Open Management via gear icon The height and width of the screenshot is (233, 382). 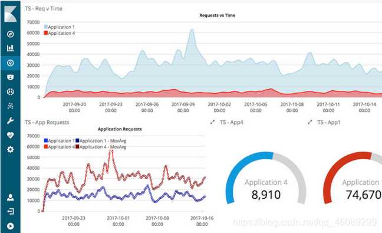pyautogui.click(x=10, y=149)
